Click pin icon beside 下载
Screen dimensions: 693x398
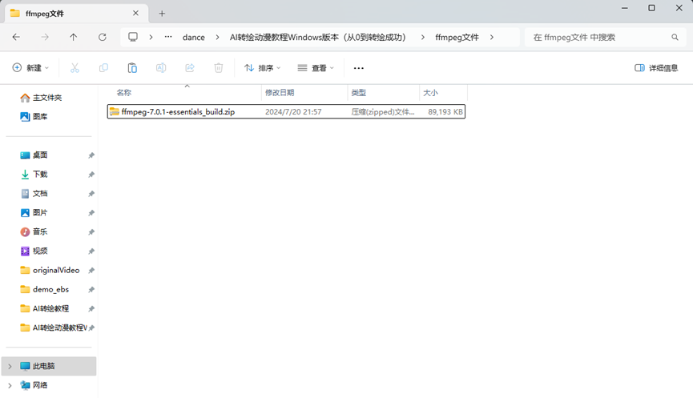(x=91, y=175)
